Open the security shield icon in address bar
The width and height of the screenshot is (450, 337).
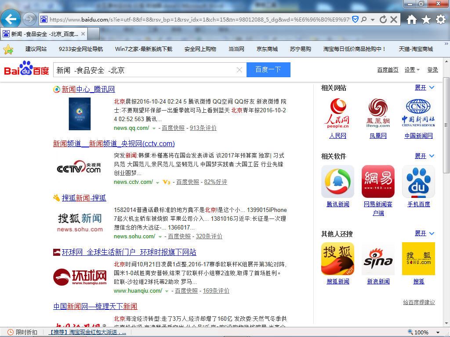pyautogui.click(x=355, y=19)
